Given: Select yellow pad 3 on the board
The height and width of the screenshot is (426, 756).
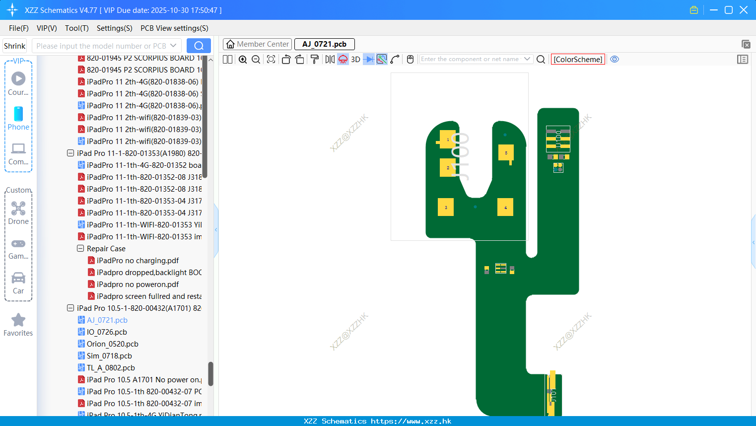Looking at the screenshot, I should click(x=446, y=207).
